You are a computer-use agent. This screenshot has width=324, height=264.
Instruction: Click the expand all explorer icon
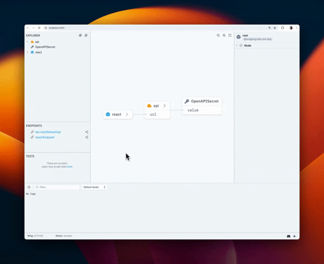click(x=80, y=35)
